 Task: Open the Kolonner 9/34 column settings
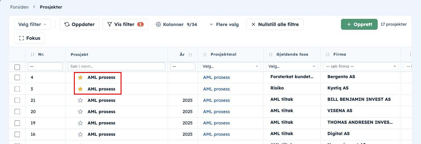[177, 24]
